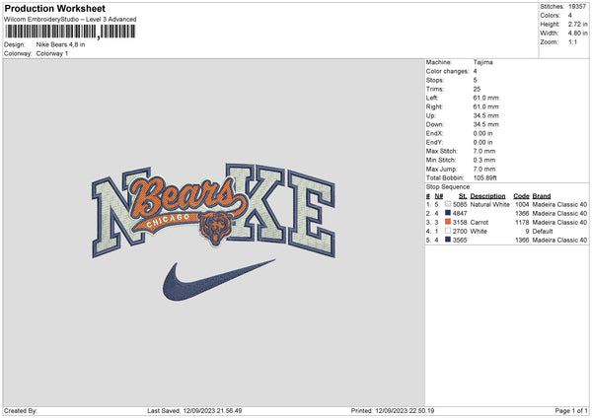The height and width of the screenshot is (418, 592).
Task: Click the Production Worksheet title
Action: pyautogui.click(x=55, y=8)
